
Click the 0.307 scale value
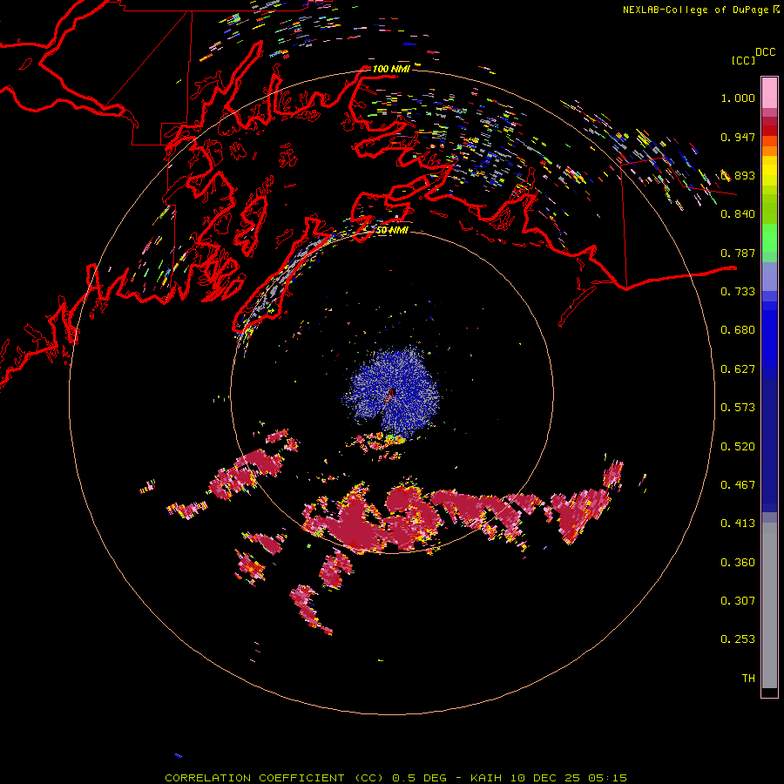click(738, 601)
